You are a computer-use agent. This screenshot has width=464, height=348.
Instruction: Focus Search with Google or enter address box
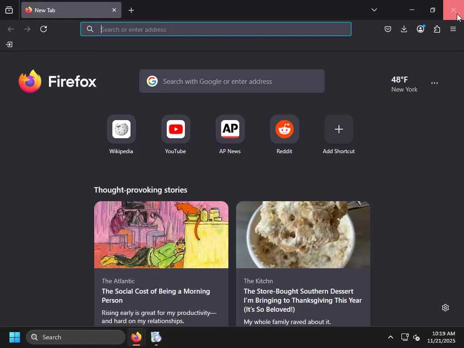232,81
